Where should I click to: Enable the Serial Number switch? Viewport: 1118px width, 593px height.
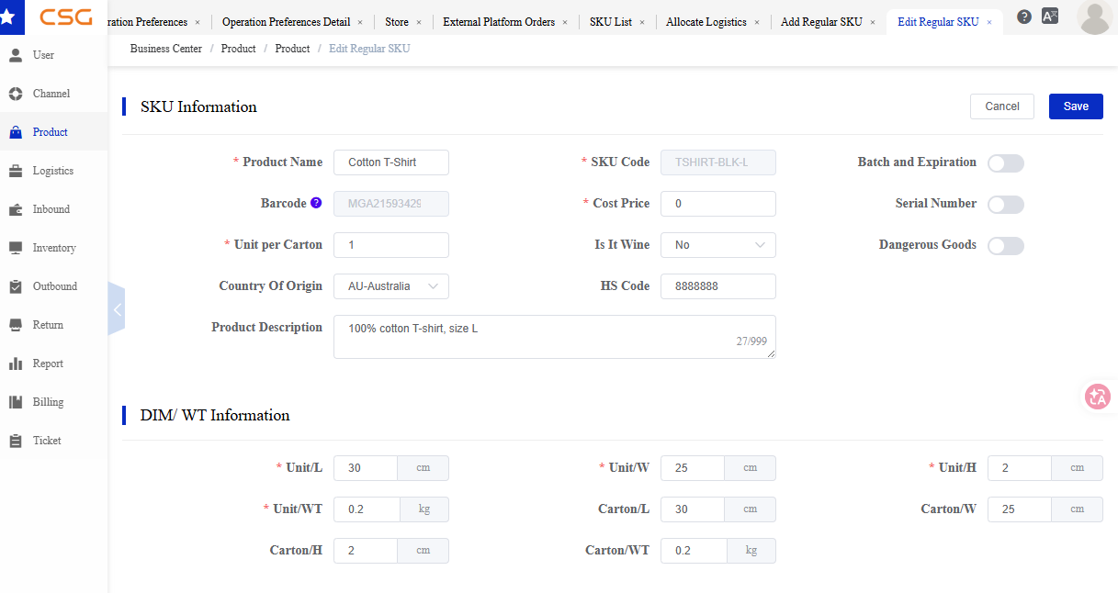(x=1006, y=205)
